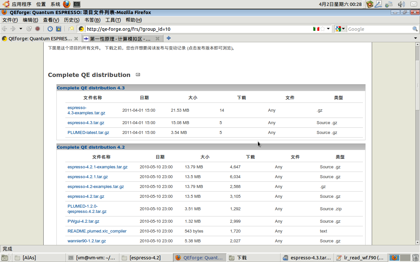Click the QEforge site favicon in the address bar
Viewport: 420px width, 262px height.
tap(81, 29)
